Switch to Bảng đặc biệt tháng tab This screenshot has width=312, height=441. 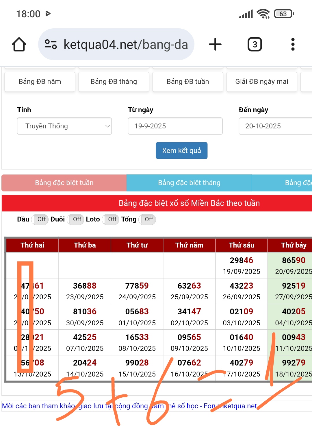tap(189, 183)
